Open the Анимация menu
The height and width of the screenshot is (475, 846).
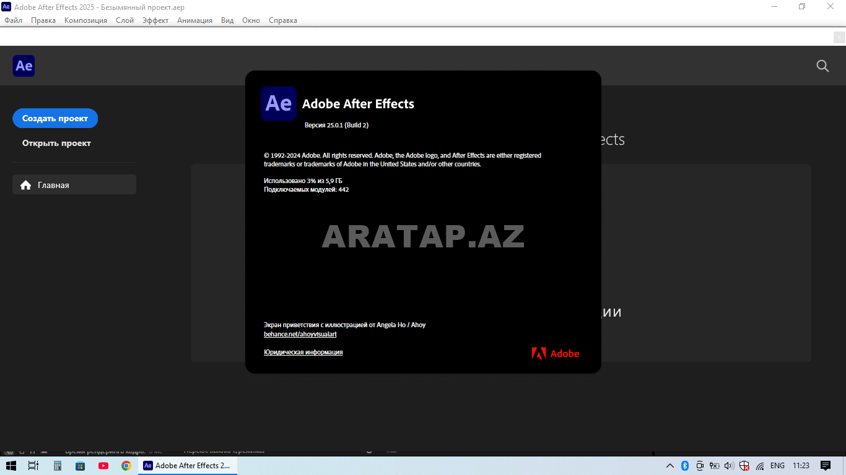point(194,20)
